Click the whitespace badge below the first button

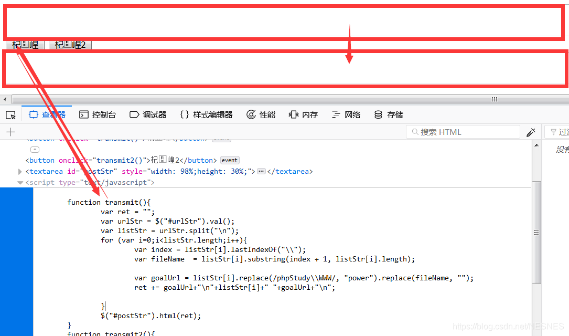(35, 150)
